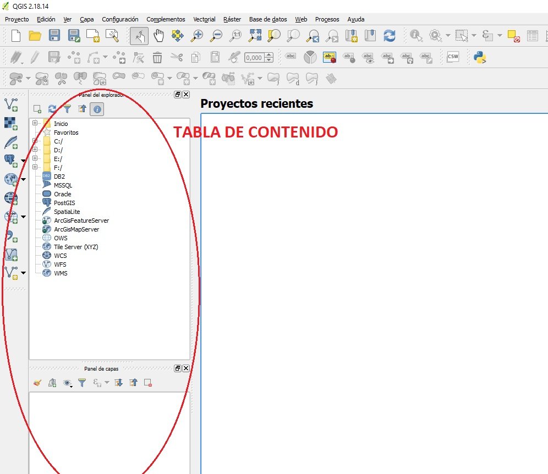Toggle diagram options pie chart button
The height and width of the screenshot is (474, 548).
[x=310, y=57]
